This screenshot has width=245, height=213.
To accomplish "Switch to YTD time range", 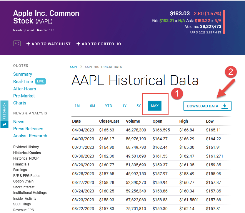I will pyautogui.click(x=109, y=106).
